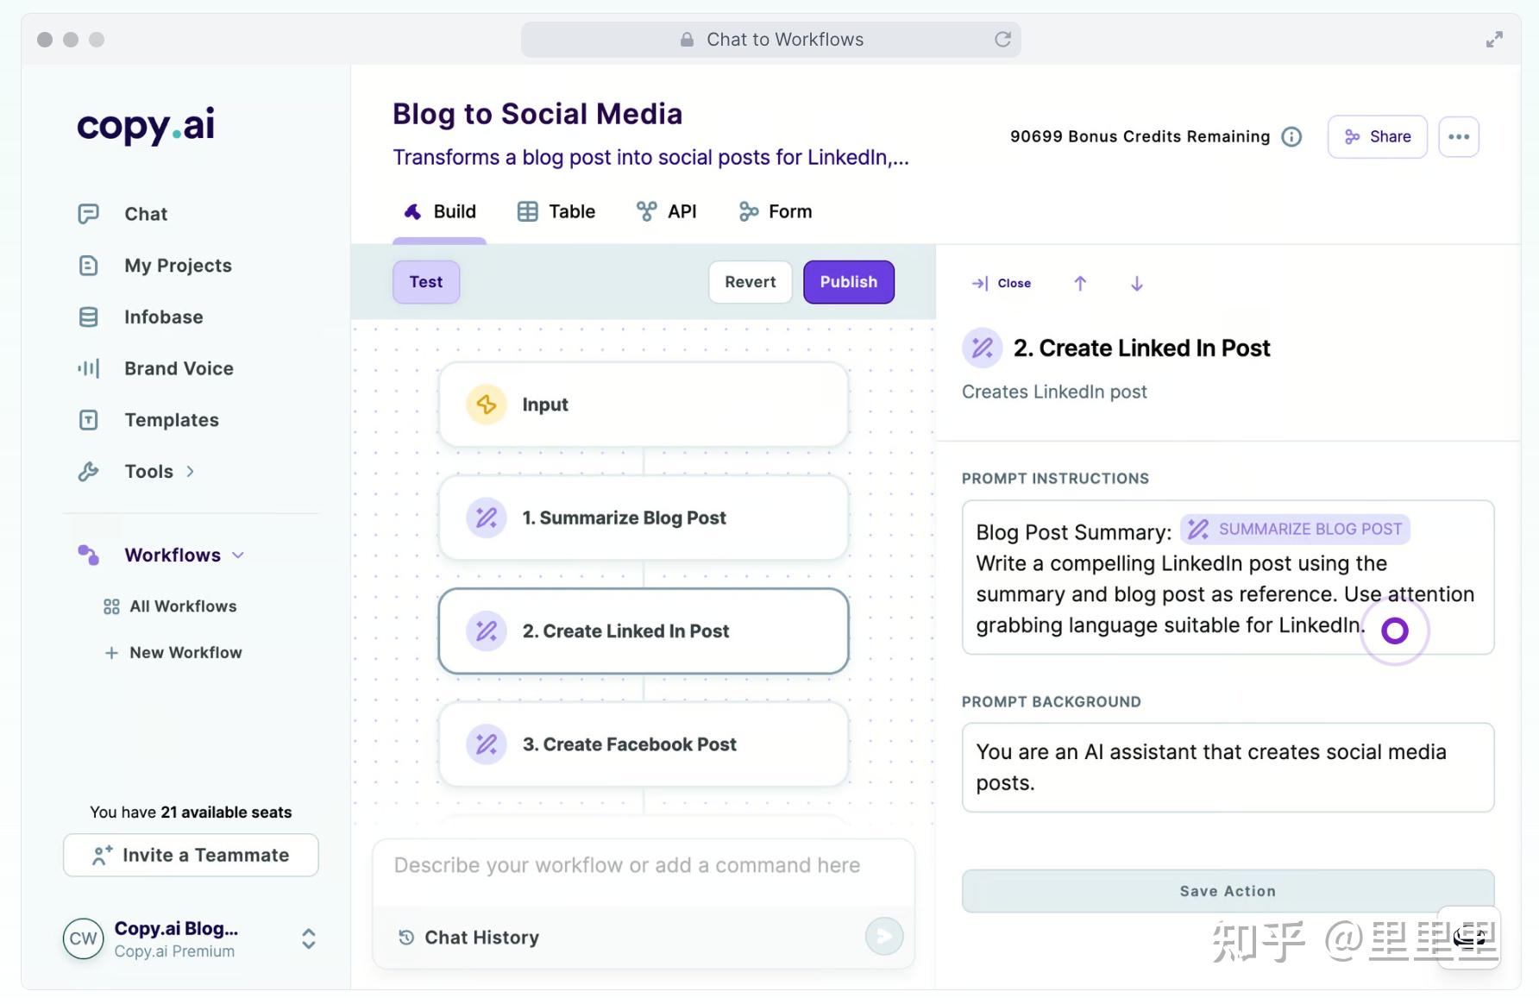This screenshot has width=1539, height=1004.
Task: Open the workspace switcher arrows
Action: tap(309, 938)
